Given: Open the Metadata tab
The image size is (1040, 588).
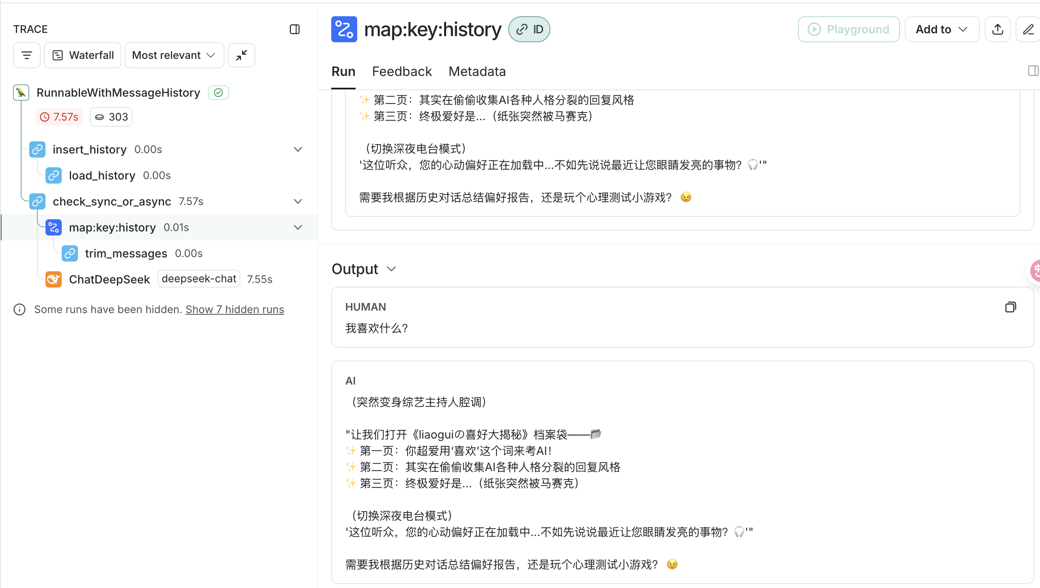Looking at the screenshot, I should 477,71.
